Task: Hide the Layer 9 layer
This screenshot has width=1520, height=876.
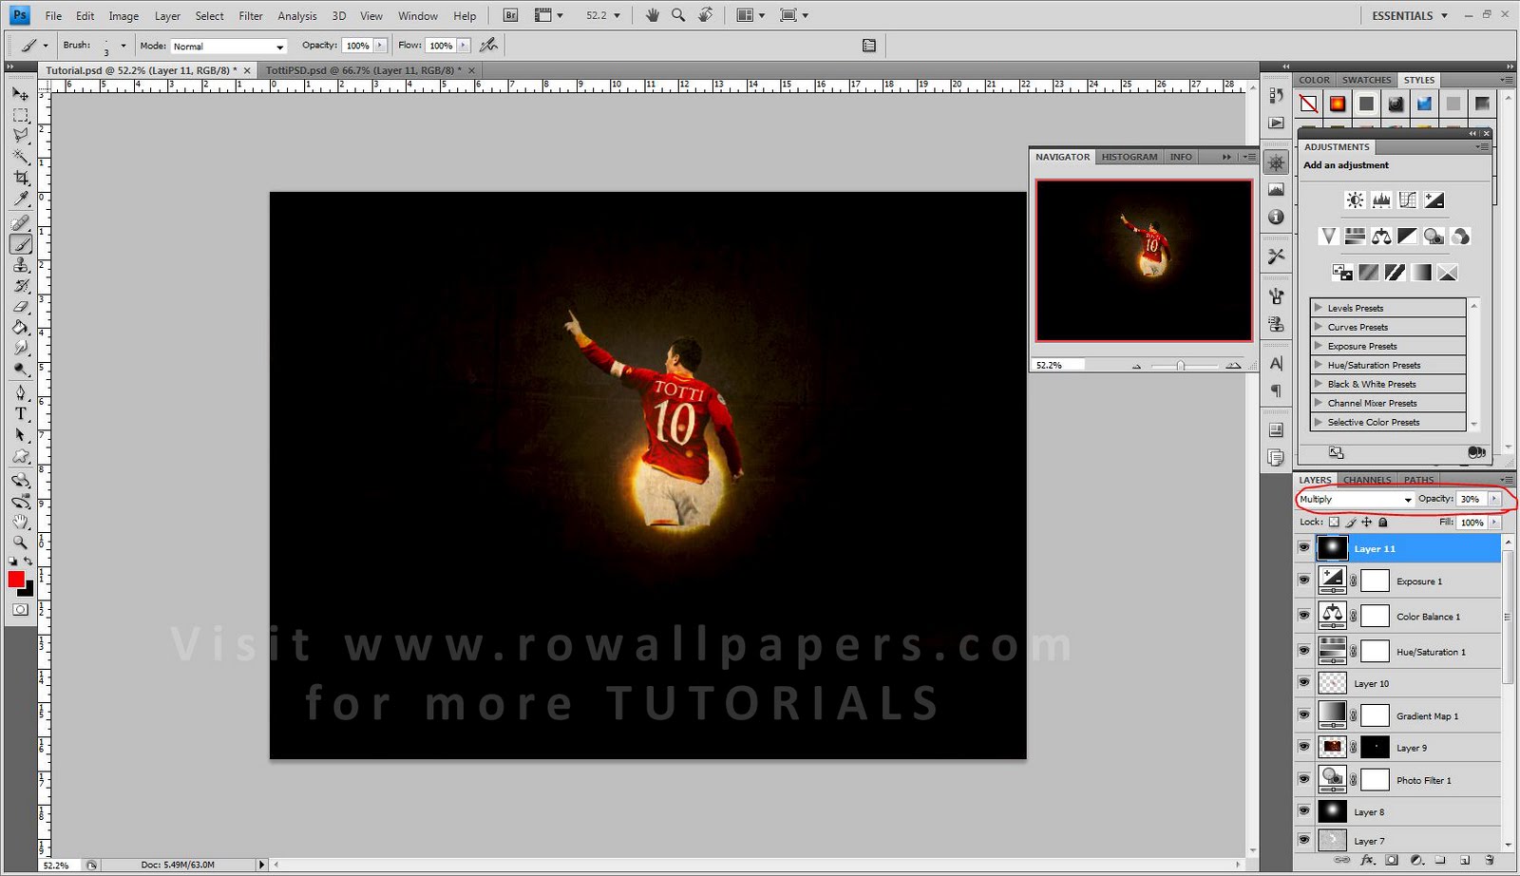Action: (1303, 748)
